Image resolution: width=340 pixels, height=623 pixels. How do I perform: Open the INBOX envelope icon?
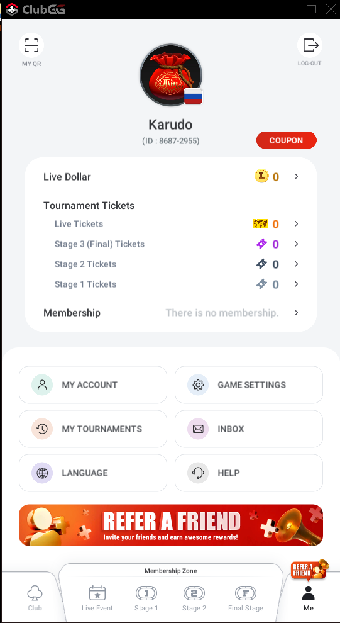click(198, 429)
